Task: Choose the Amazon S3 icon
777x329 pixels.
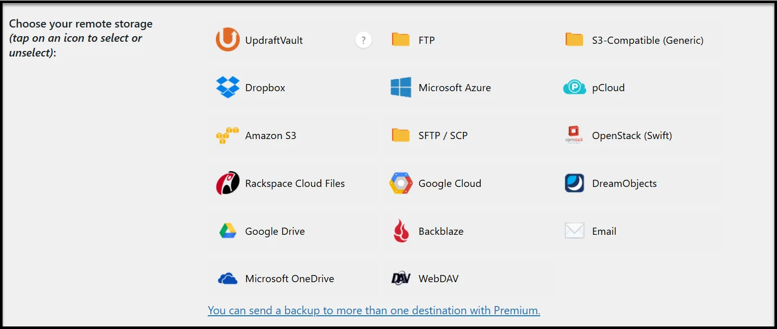Action: coord(228,135)
